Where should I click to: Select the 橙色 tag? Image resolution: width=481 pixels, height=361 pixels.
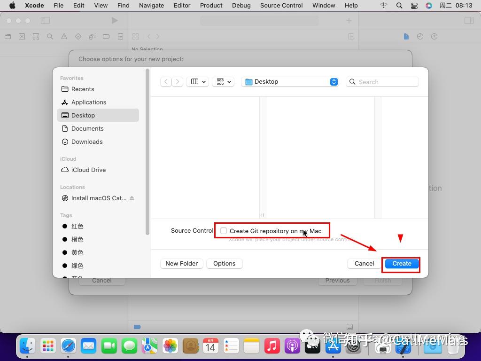(x=98, y=239)
